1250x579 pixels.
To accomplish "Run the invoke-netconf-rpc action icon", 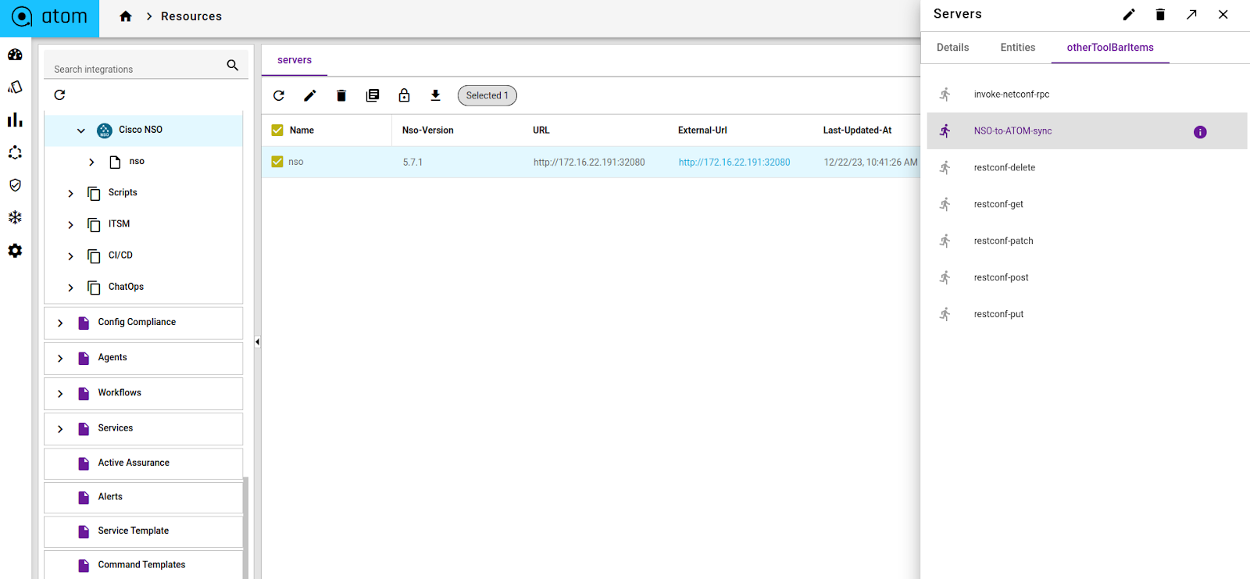I will pyautogui.click(x=945, y=95).
